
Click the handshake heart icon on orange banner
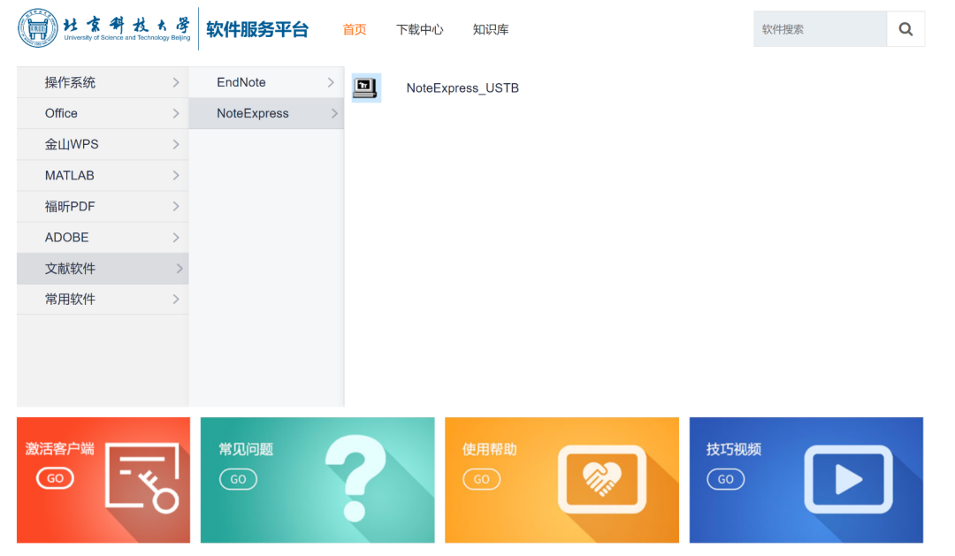click(x=602, y=479)
